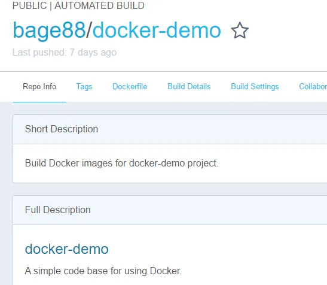This screenshot has height=285, width=327.
Task: Switch to the Tags tab
Action: click(84, 86)
